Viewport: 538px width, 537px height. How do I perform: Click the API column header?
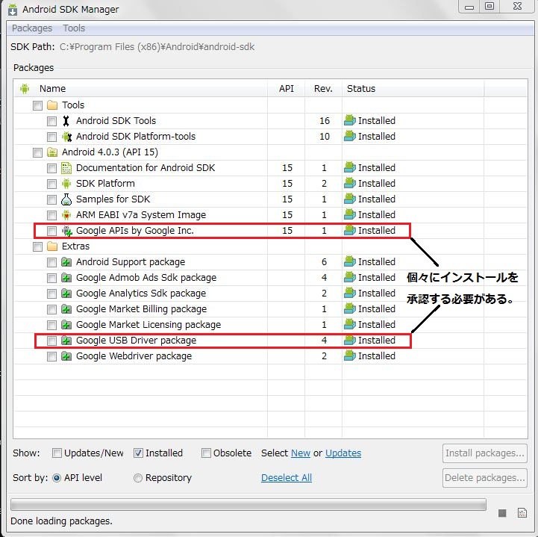click(x=286, y=89)
